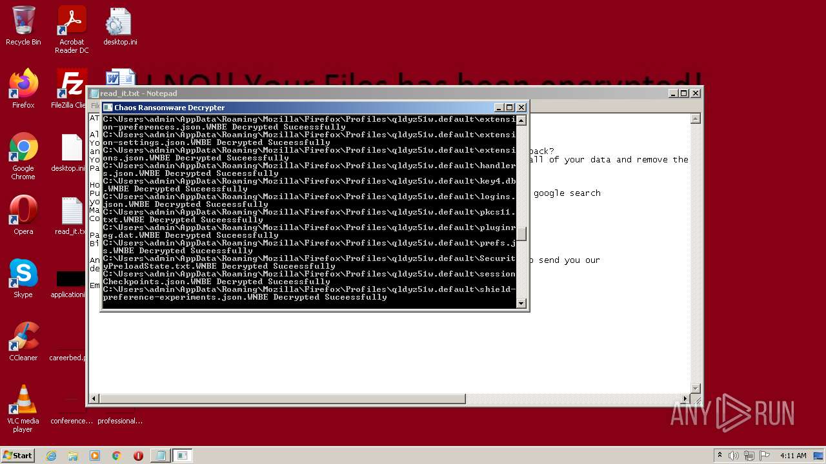Launch CCleaner desktop shortcut
This screenshot has height=464, width=826.
point(23,341)
